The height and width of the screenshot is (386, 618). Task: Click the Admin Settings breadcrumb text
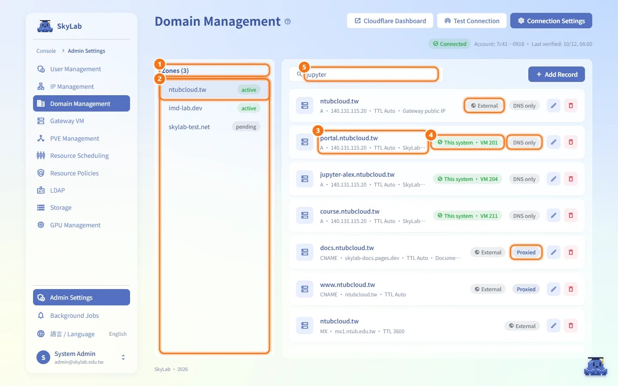click(x=86, y=51)
